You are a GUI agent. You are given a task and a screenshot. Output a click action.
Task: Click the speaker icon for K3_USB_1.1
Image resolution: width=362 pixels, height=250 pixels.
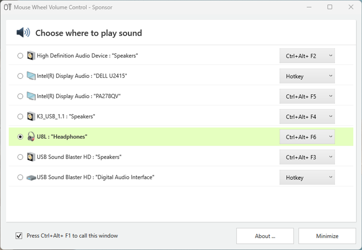[x=31, y=117]
